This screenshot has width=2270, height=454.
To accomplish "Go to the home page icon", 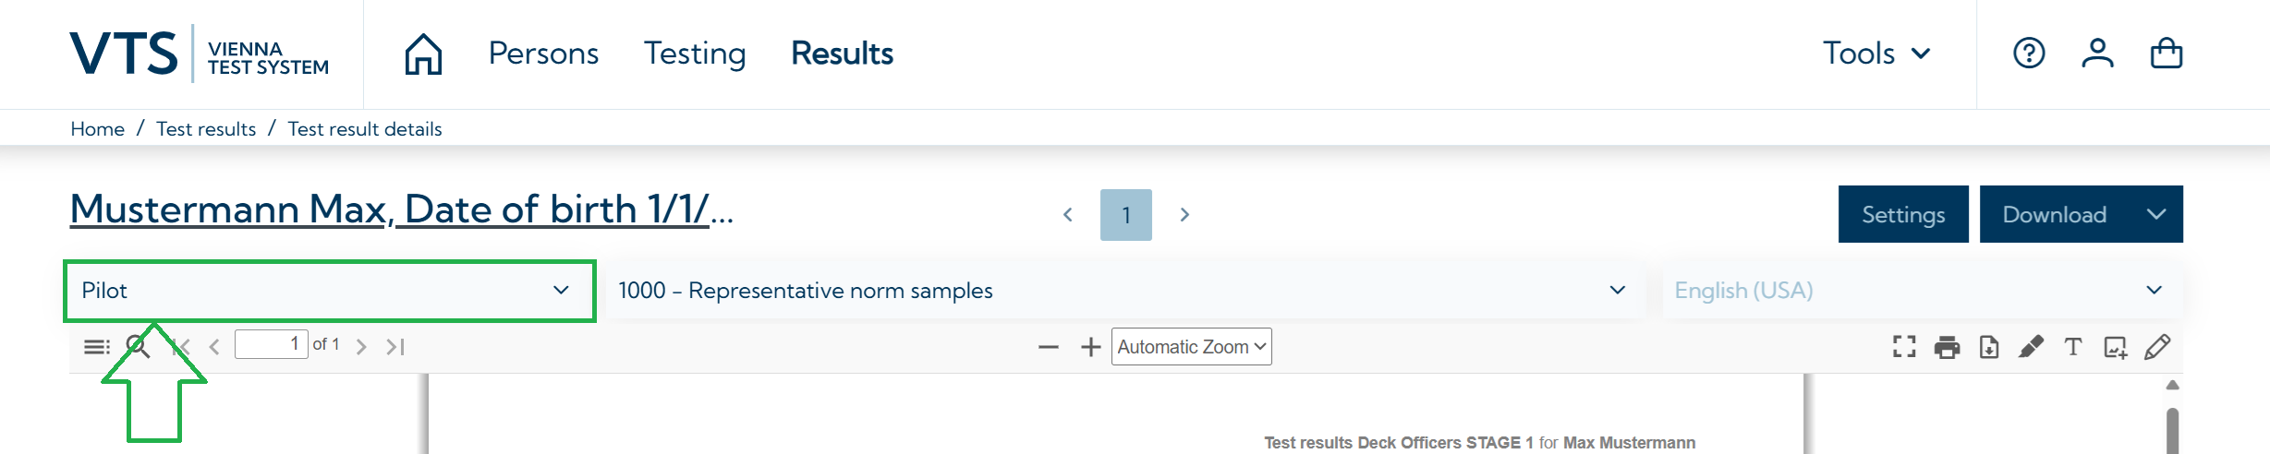I will click(x=423, y=54).
